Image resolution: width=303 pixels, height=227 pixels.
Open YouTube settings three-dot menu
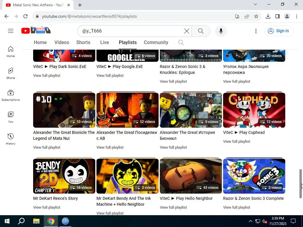pos(256,31)
